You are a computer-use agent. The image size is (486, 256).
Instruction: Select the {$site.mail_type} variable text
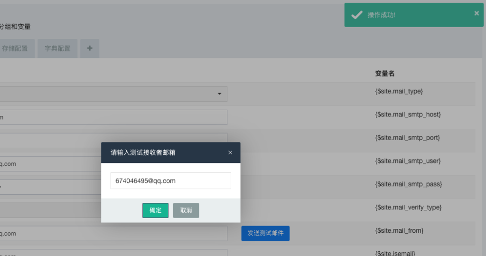coord(399,91)
